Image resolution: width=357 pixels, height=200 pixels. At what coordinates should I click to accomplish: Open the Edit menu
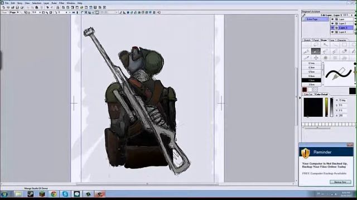13,3
